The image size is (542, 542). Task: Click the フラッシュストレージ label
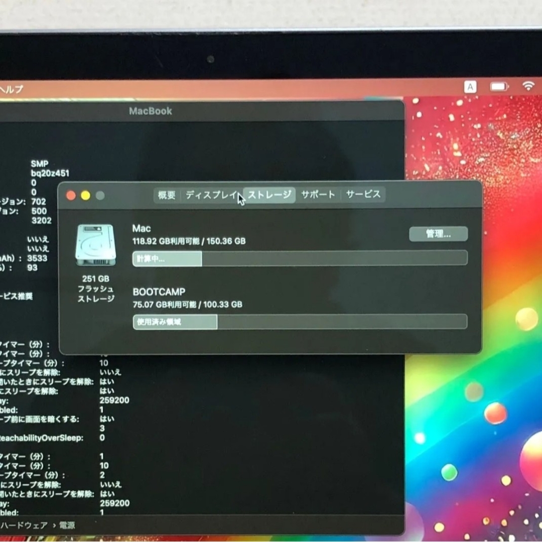point(96,294)
